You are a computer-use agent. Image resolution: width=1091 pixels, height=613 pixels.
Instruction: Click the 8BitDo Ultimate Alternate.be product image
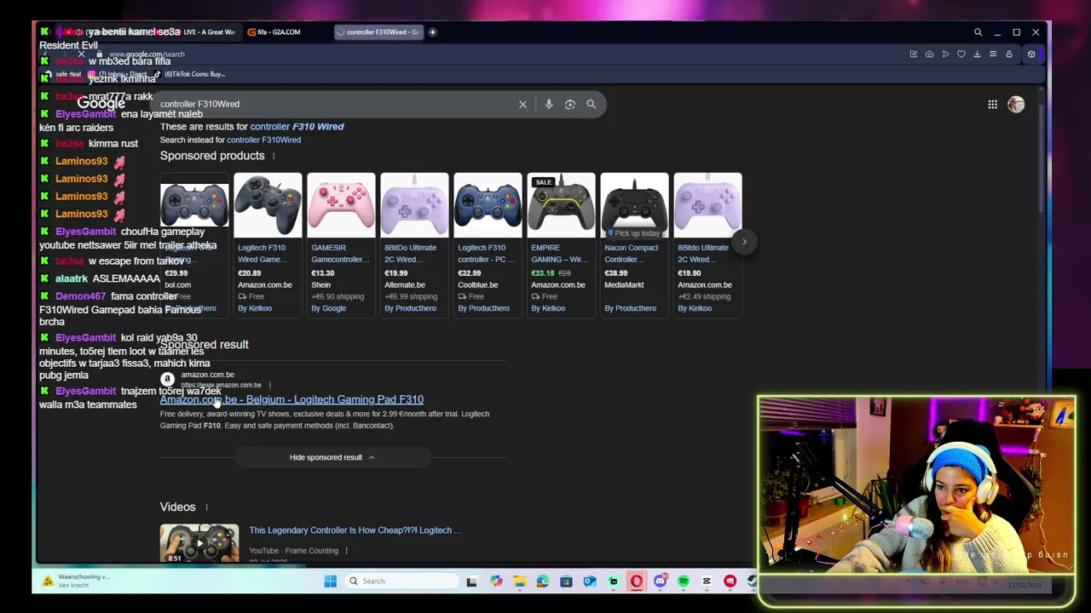pos(414,206)
